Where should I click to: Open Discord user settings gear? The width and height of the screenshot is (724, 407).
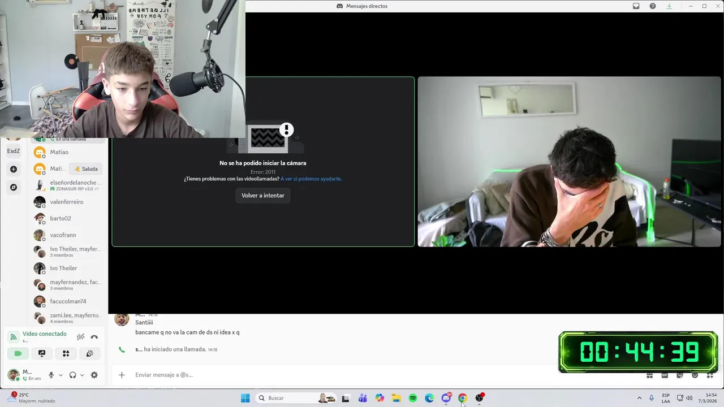click(x=94, y=375)
